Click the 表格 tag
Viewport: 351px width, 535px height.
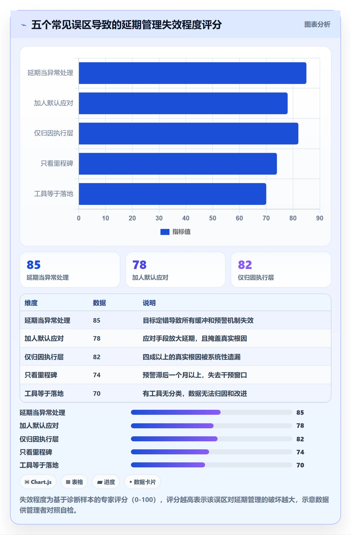74,482
